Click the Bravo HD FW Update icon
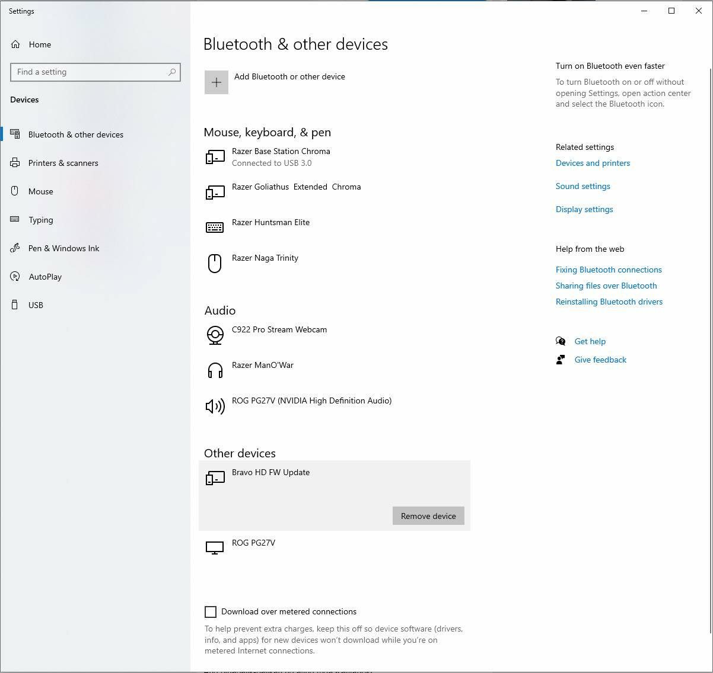Screen dimensions: 713x673 coord(215,478)
